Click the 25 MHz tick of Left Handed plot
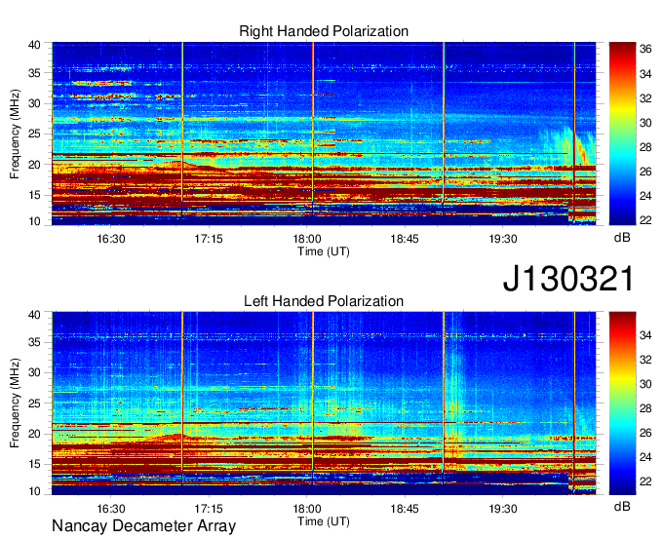This screenshot has width=663, height=538. tap(35, 403)
